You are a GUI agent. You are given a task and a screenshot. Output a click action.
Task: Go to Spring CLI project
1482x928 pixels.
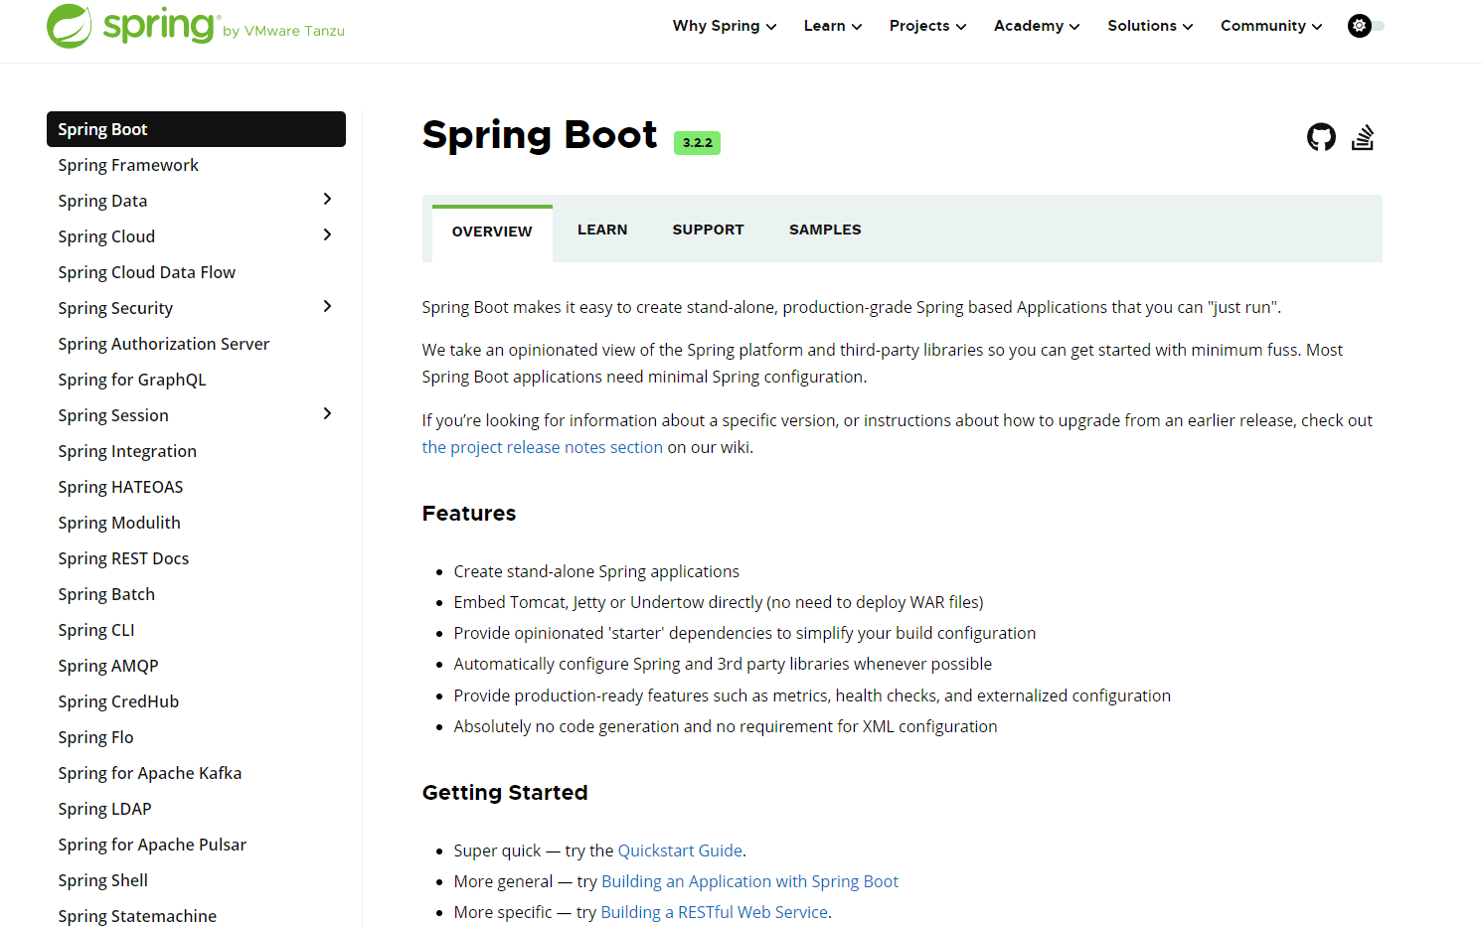point(96,630)
